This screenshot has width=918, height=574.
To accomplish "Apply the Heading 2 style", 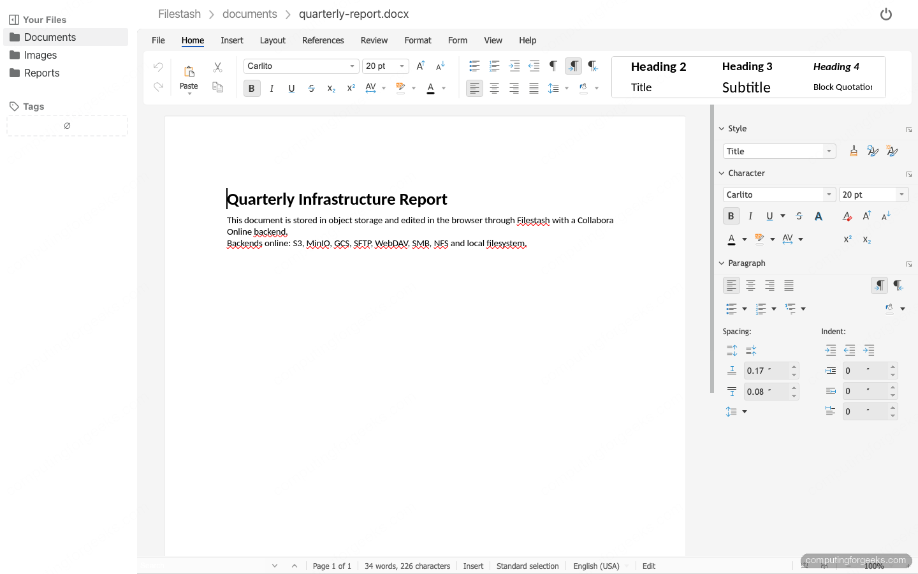I will (659, 67).
